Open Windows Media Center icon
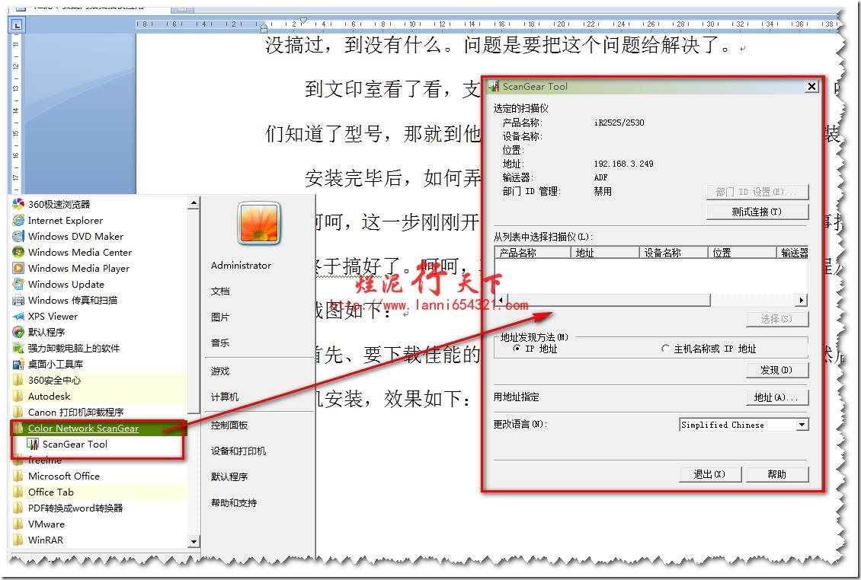861x580 pixels. (18, 252)
